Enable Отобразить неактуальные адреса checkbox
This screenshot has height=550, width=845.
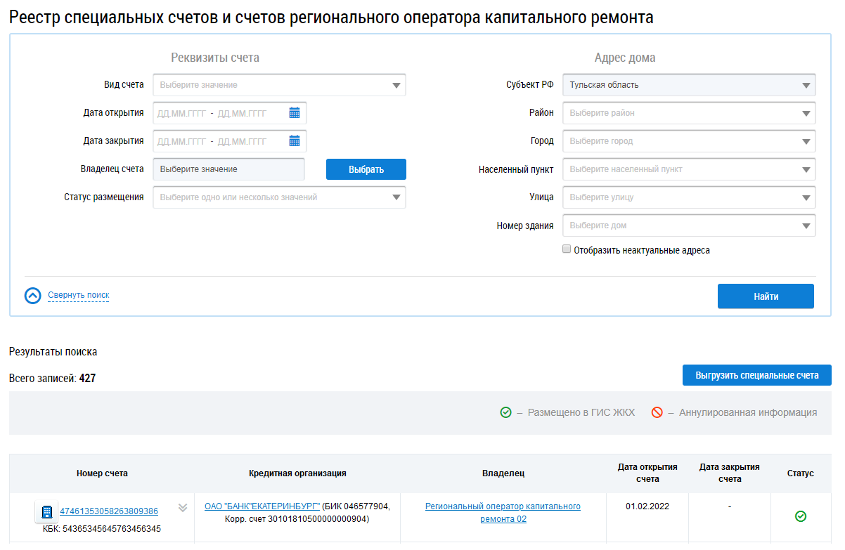(567, 249)
